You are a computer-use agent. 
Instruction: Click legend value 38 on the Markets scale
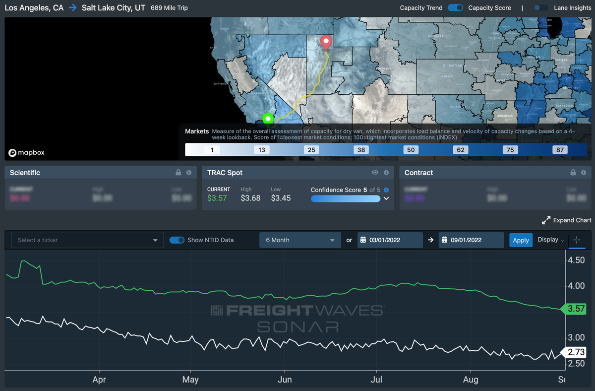[361, 150]
